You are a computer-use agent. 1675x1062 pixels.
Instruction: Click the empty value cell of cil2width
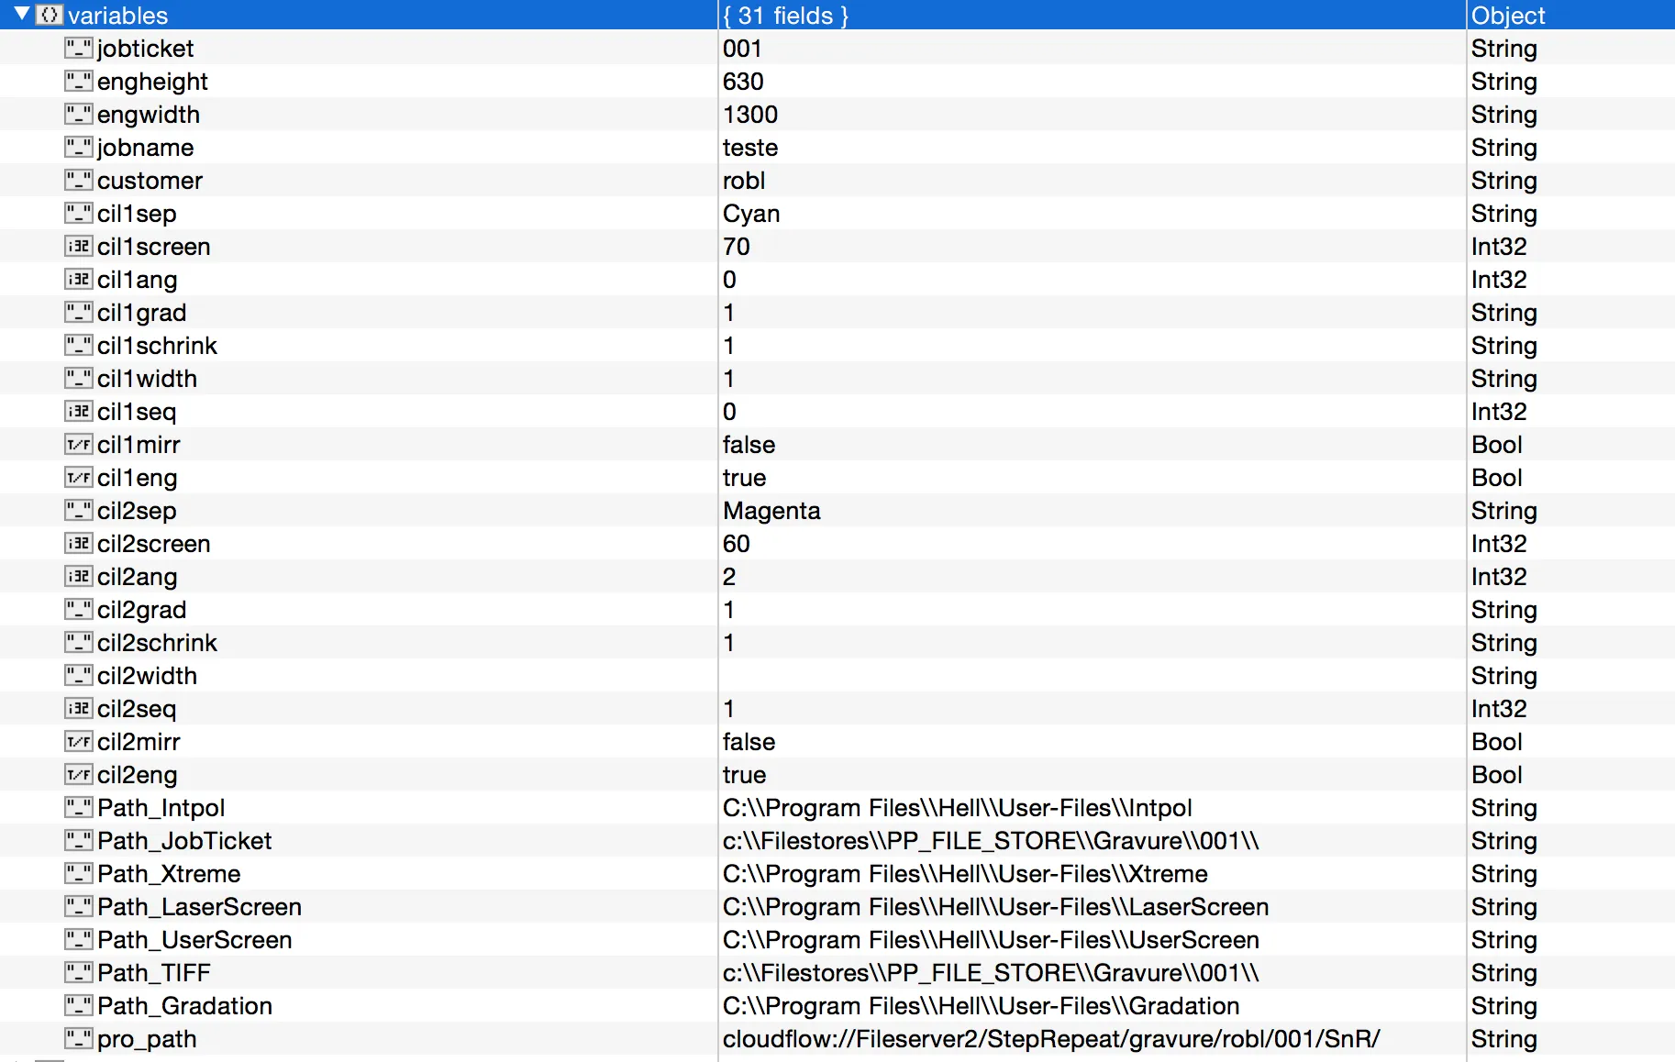pyautogui.click(x=1090, y=676)
